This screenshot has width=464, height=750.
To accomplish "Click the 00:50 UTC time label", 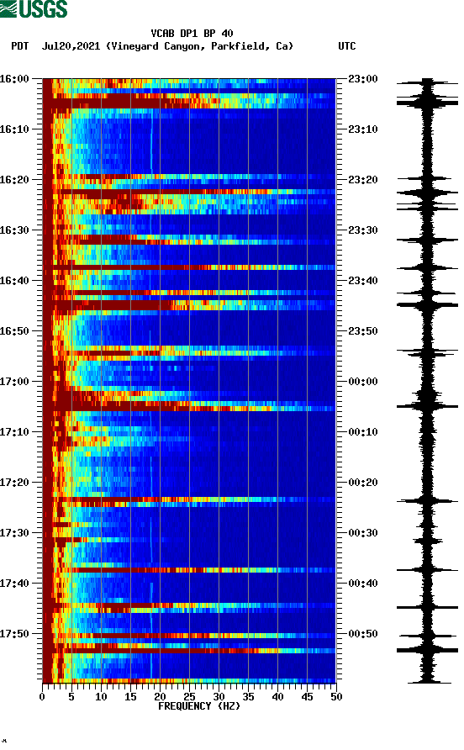I will (x=363, y=634).
